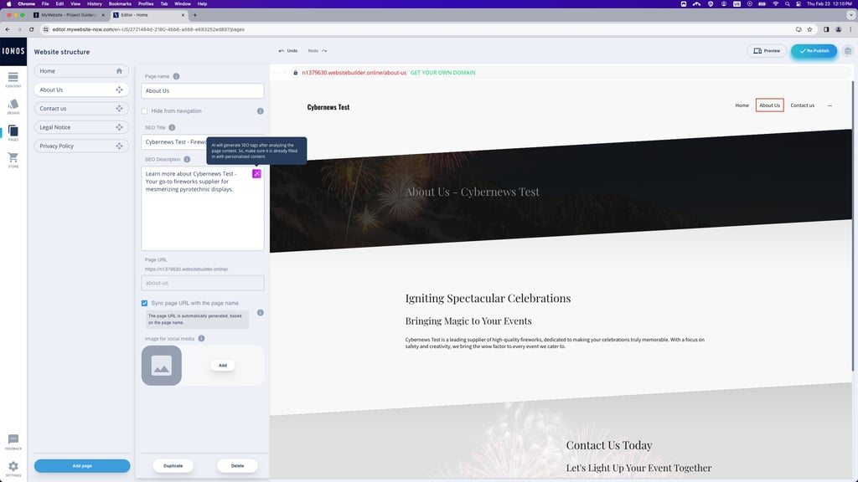Open the Chrome History menu
Screen dimensions: 858x482
[94, 4]
